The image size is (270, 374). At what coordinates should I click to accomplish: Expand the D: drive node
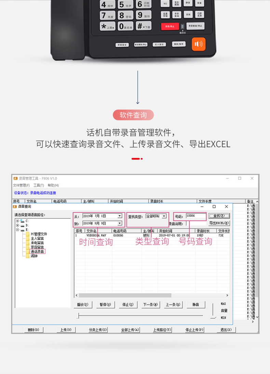[17, 225]
